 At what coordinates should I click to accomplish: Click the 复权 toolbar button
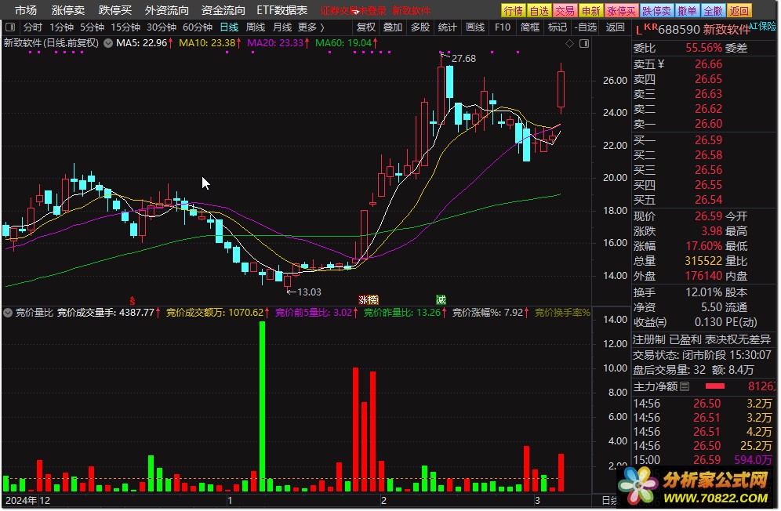click(x=366, y=27)
